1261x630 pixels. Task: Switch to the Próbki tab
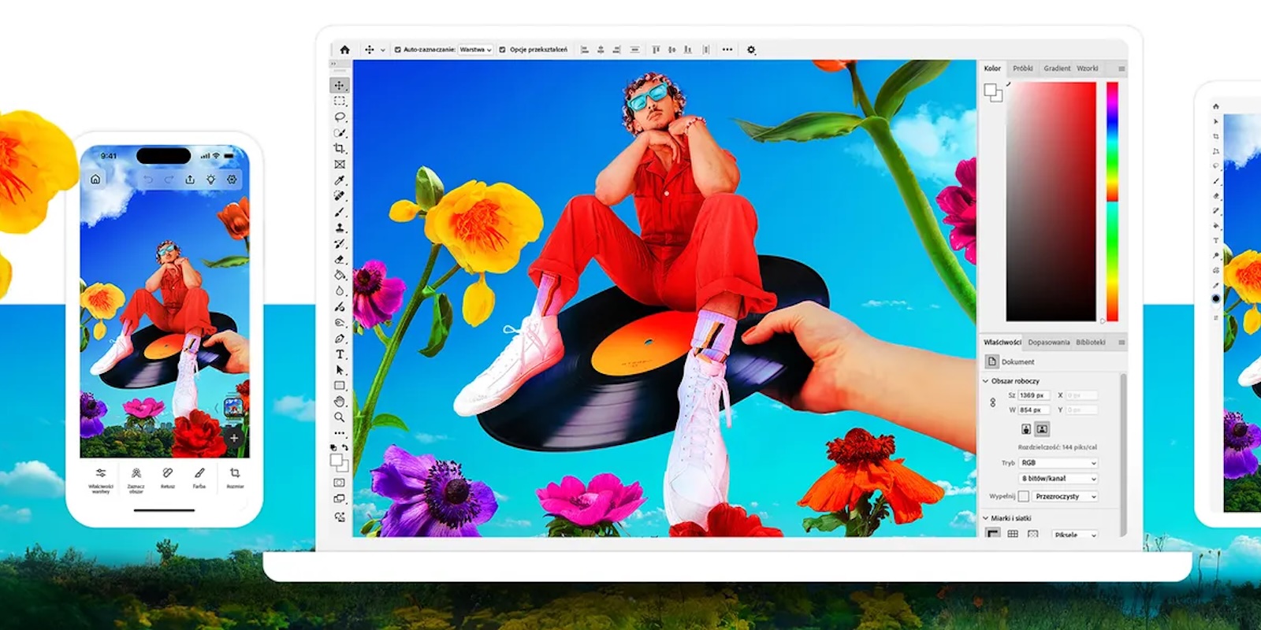(x=1022, y=69)
